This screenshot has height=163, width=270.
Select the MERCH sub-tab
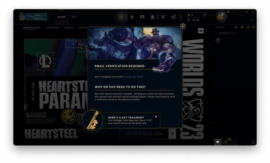69,28
